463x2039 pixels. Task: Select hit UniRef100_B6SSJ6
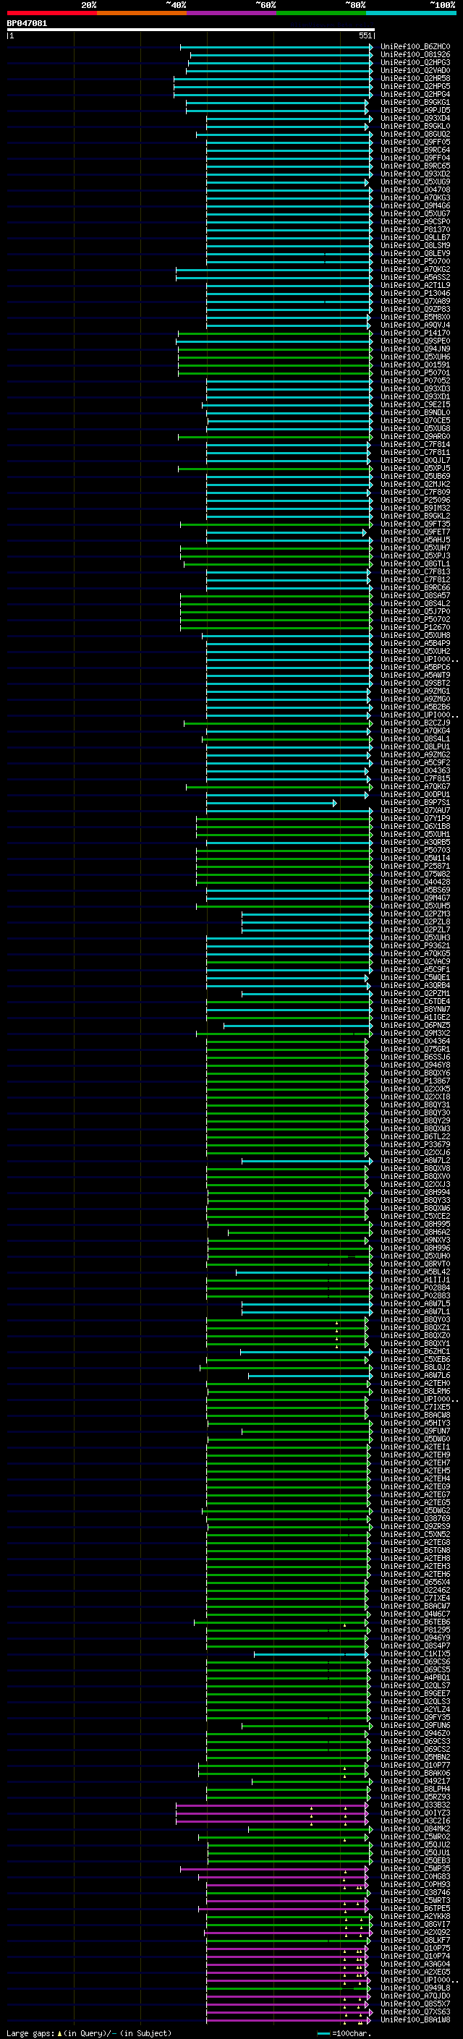[x=415, y=1057]
